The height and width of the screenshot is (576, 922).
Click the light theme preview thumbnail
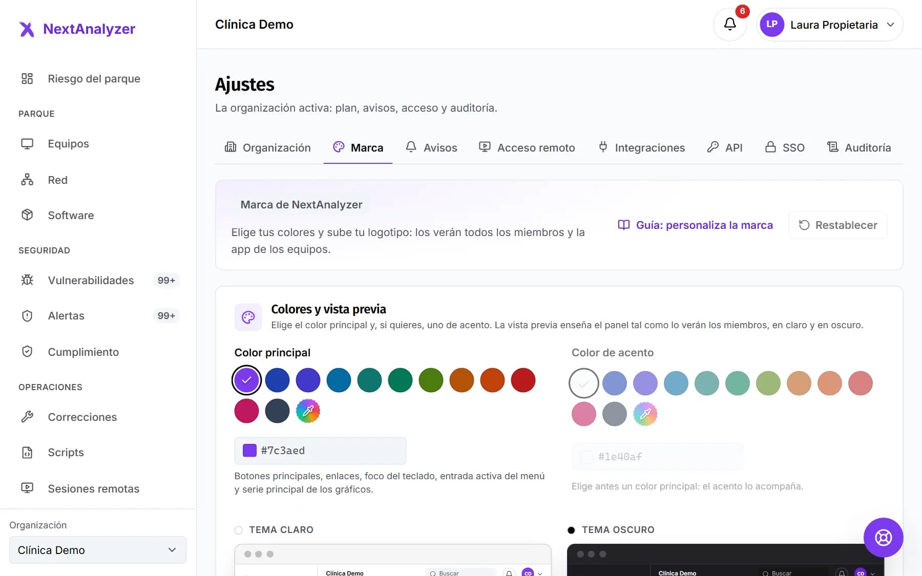click(393, 560)
